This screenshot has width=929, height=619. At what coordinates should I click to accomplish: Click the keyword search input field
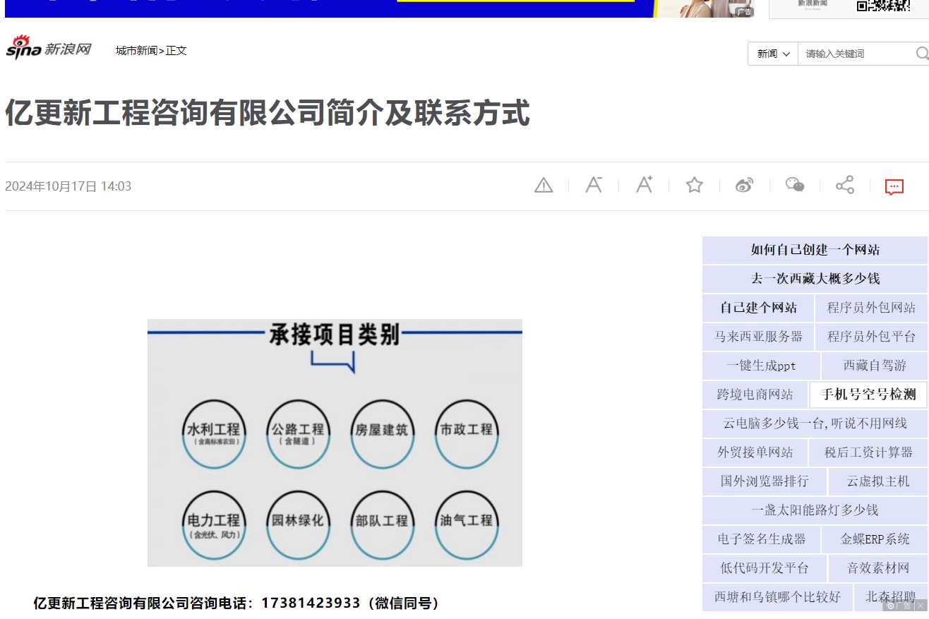(x=856, y=54)
